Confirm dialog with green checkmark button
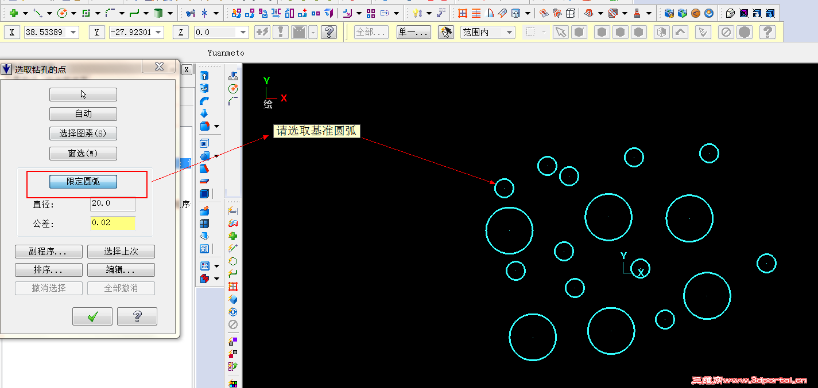 click(x=92, y=316)
